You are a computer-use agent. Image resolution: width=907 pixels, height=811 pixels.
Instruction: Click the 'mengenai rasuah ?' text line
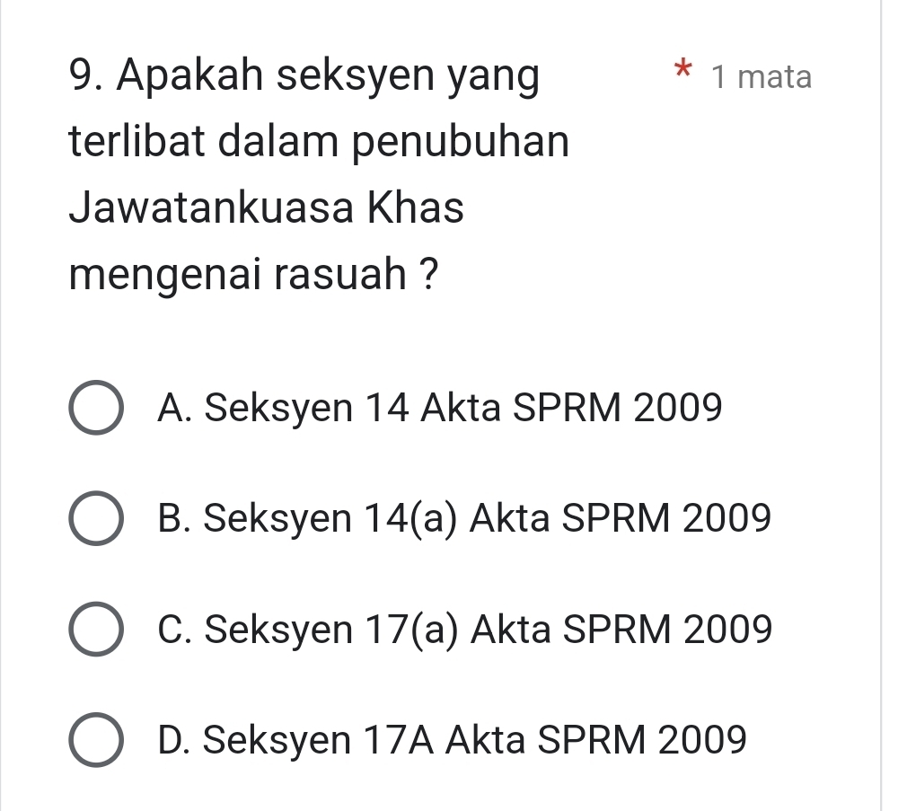pyautogui.click(x=258, y=275)
